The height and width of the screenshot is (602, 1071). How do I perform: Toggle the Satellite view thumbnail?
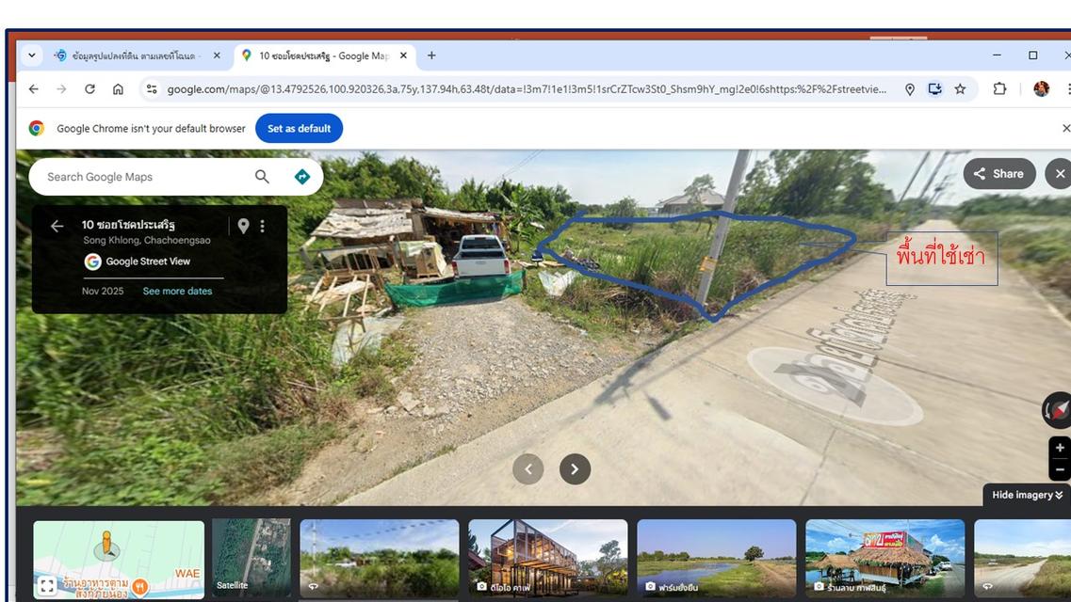251,559
